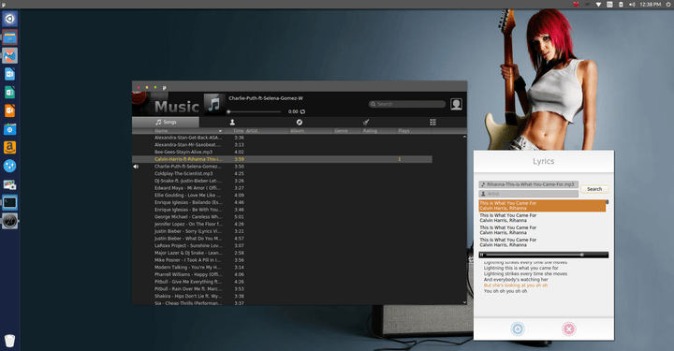This screenshot has height=351, width=674.
Task: Select Edward Maya - Mi Amor song
Action: [x=282, y=188]
